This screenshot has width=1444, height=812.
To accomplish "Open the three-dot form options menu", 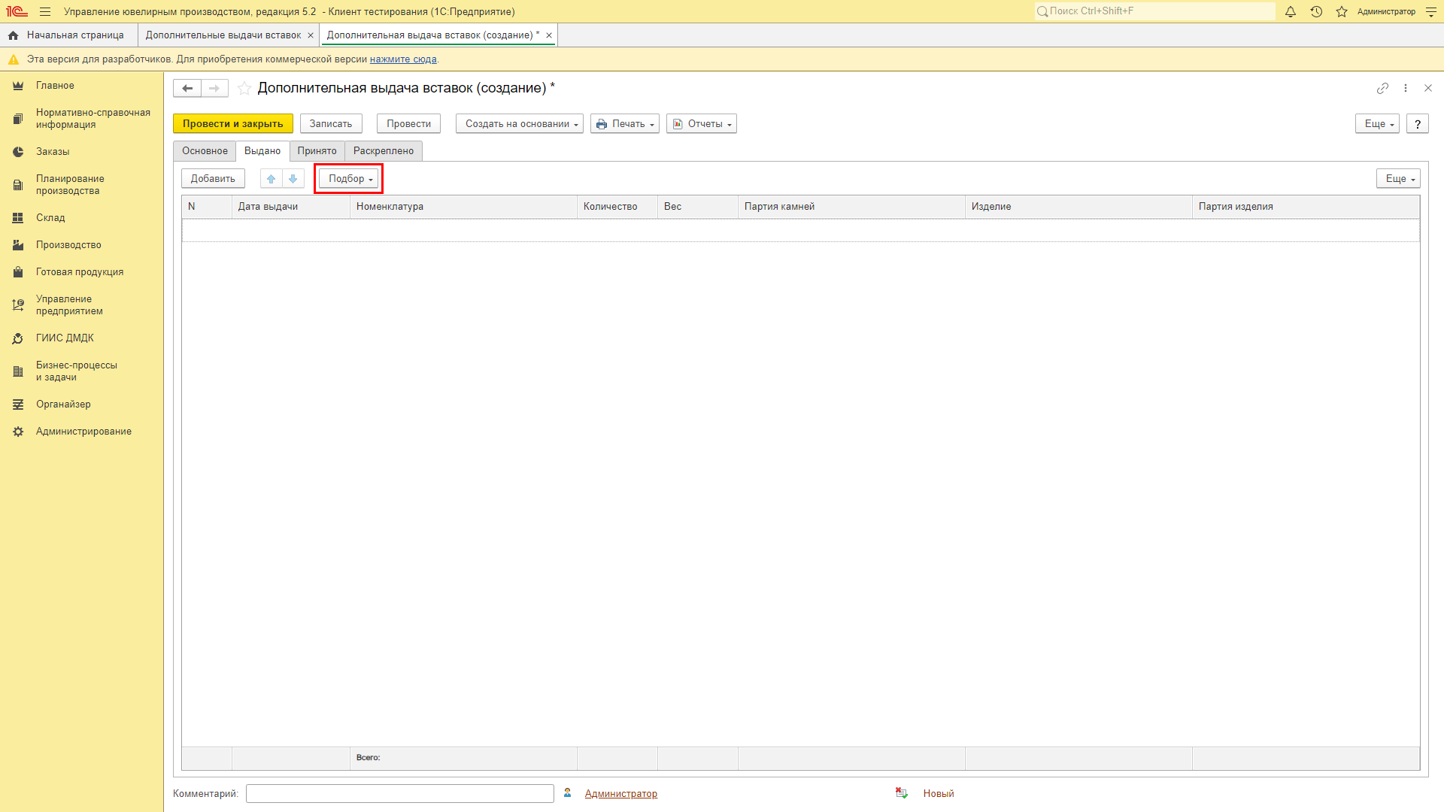I will coord(1406,88).
